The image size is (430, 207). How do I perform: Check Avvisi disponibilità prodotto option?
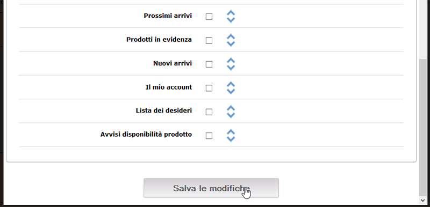click(209, 136)
